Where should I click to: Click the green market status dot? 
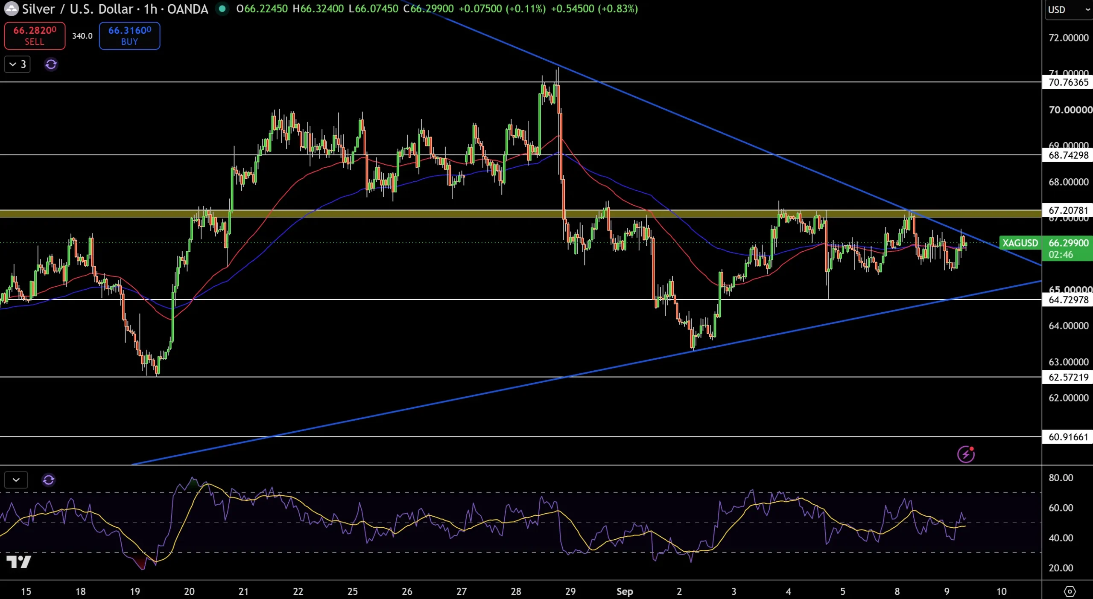click(x=222, y=9)
